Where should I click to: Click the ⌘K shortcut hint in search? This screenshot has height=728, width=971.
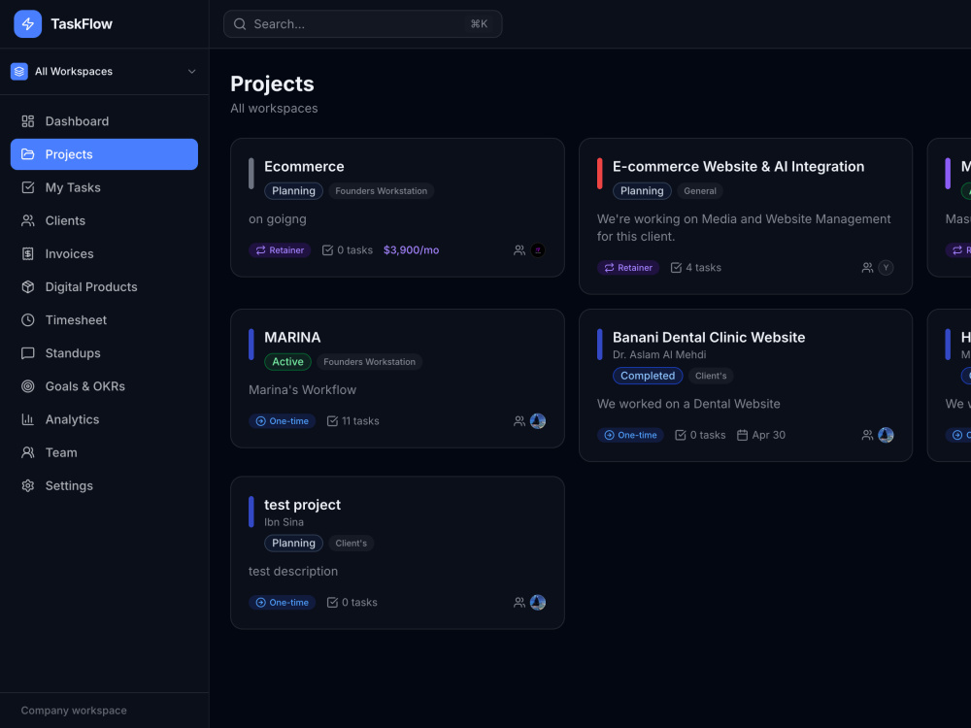click(479, 24)
